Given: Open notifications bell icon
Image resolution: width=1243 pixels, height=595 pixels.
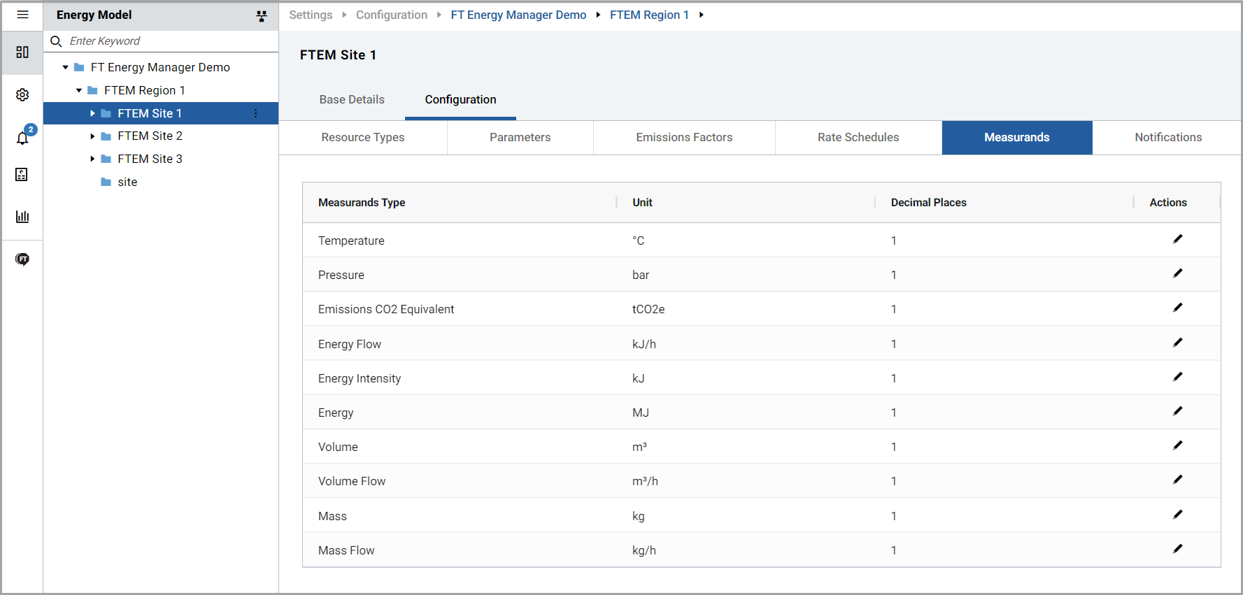Looking at the screenshot, I should pyautogui.click(x=22, y=138).
